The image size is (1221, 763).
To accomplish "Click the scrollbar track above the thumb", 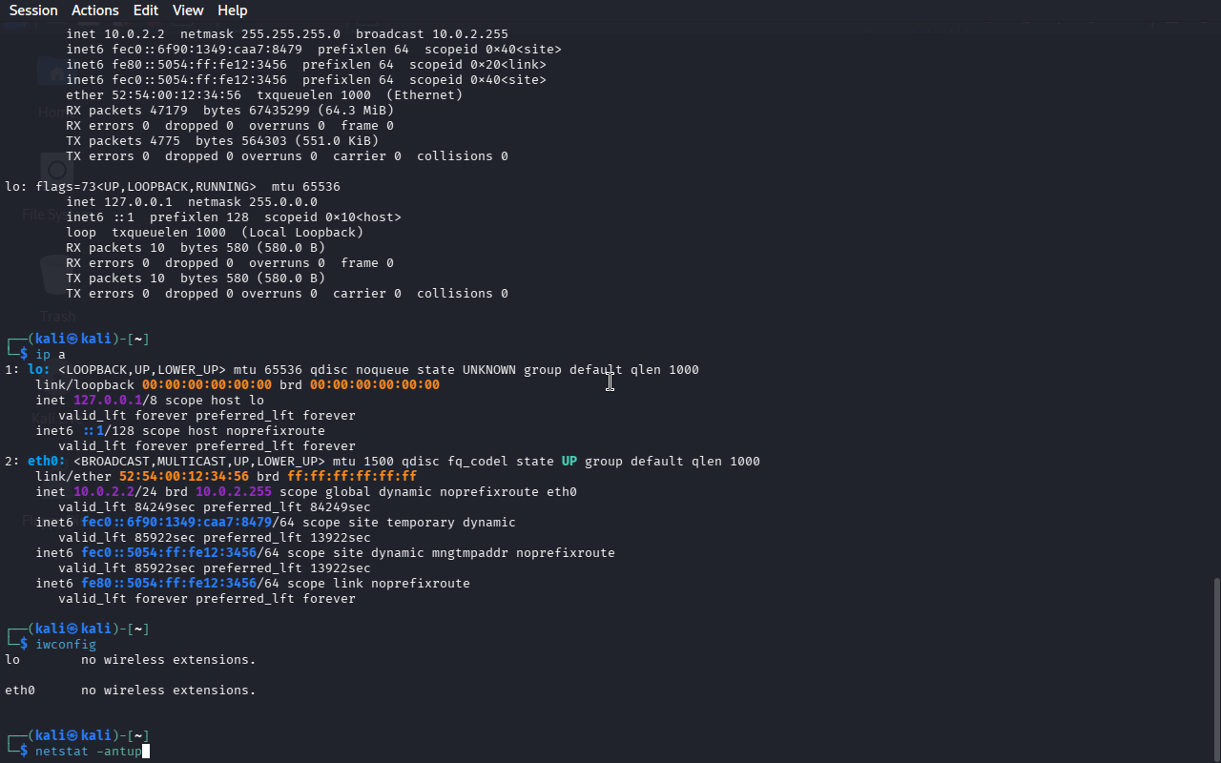I will [x=1215, y=286].
